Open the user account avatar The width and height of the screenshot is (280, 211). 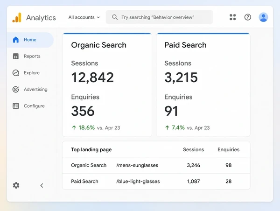(263, 17)
